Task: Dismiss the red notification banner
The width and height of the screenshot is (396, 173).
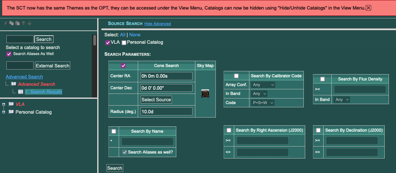Action: (x=368, y=8)
